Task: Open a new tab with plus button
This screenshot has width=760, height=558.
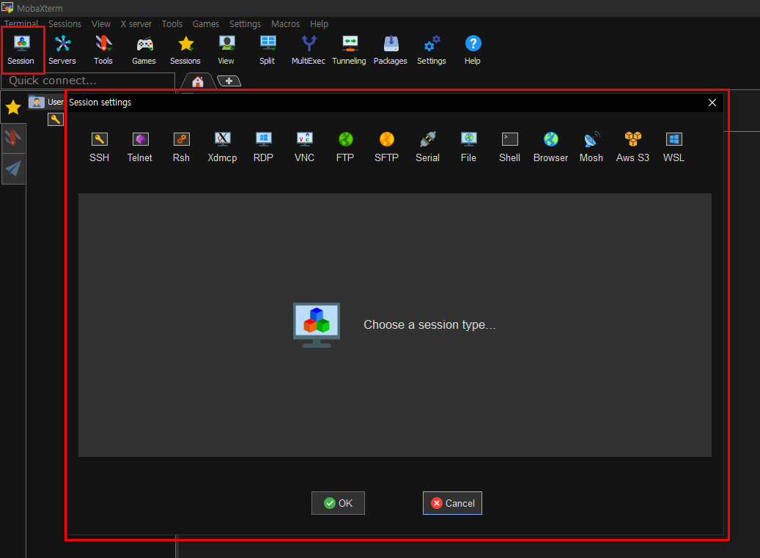Action: tap(229, 81)
